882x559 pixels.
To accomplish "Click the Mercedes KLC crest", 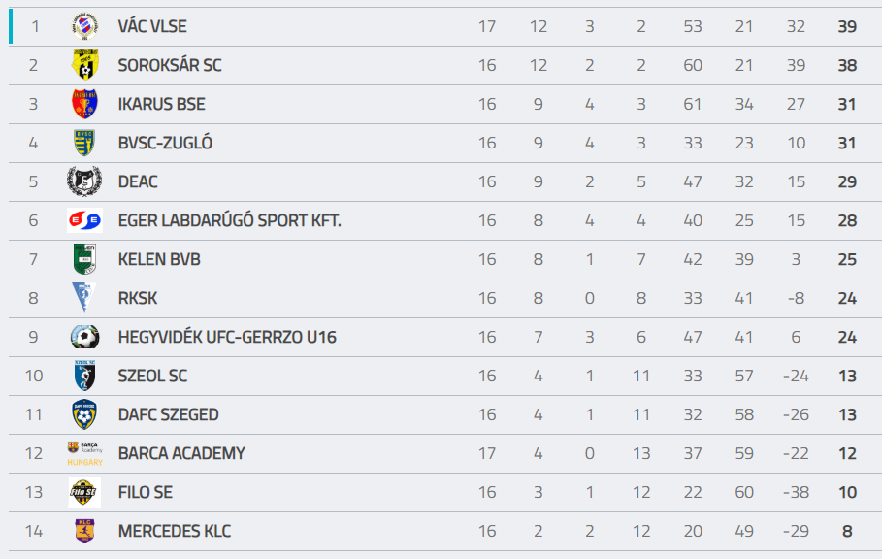I will (x=84, y=531).
